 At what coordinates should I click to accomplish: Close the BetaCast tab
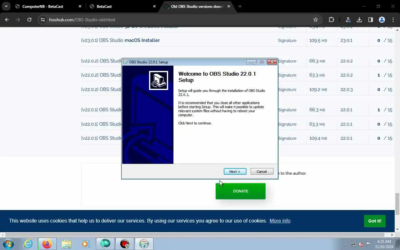pyautogui.click(x=154, y=6)
